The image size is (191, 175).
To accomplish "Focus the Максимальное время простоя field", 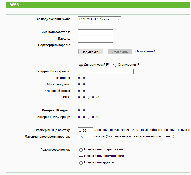I will click(x=85, y=137).
